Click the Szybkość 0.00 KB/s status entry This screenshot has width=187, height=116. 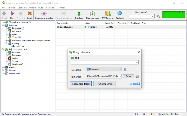[x=169, y=114]
